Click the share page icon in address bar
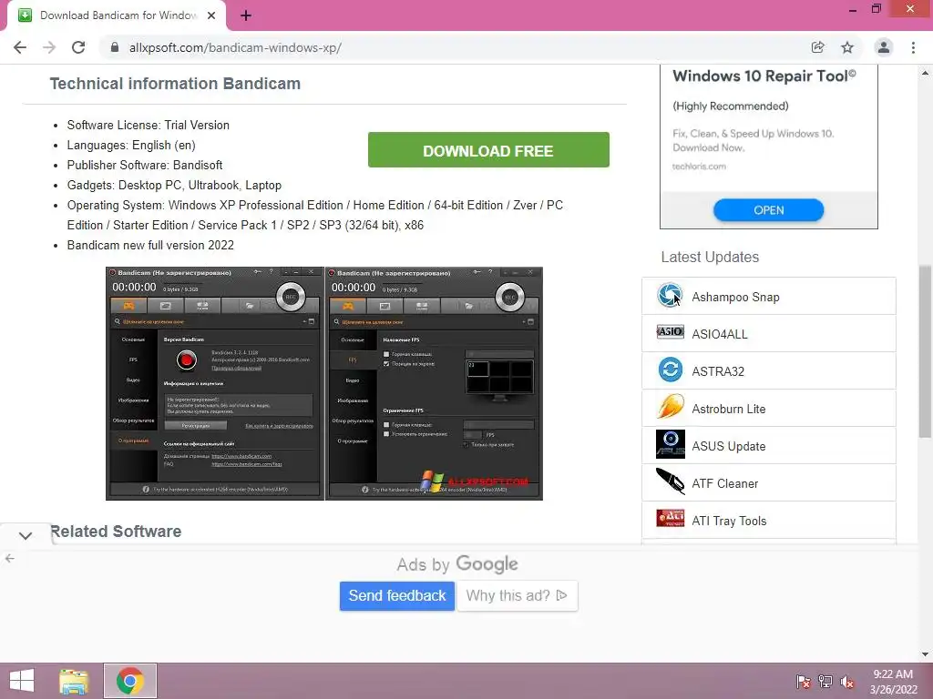The image size is (933, 699). (x=817, y=47)
